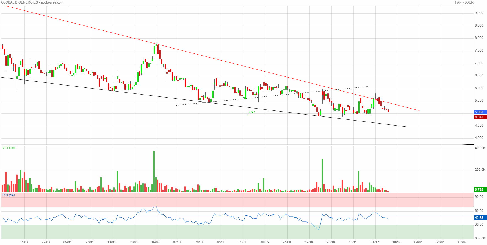
Task: Click the 400.0K volume axis label
Action: pyautogui.click(x=480, y=148)
